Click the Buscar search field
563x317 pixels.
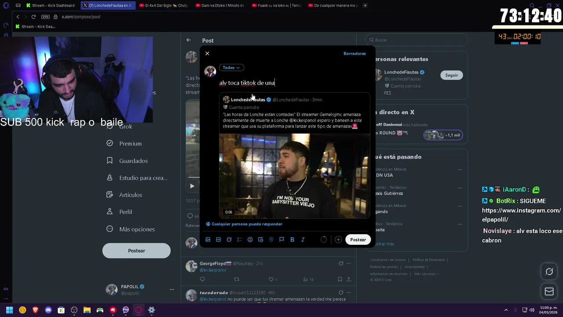[416, 40]
